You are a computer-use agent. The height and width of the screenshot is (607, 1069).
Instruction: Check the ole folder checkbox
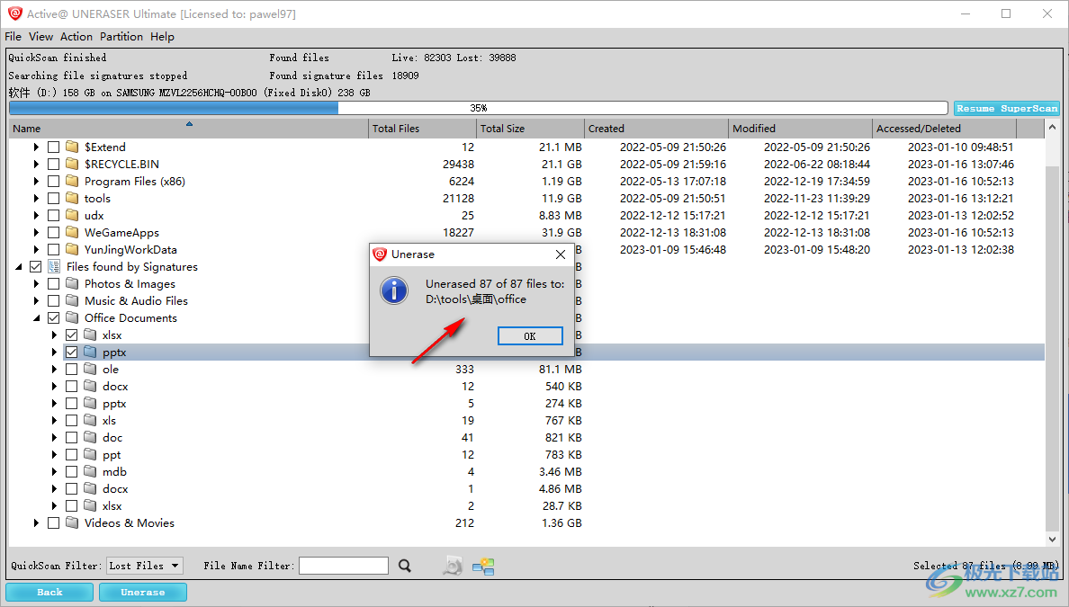coord(71,369)
